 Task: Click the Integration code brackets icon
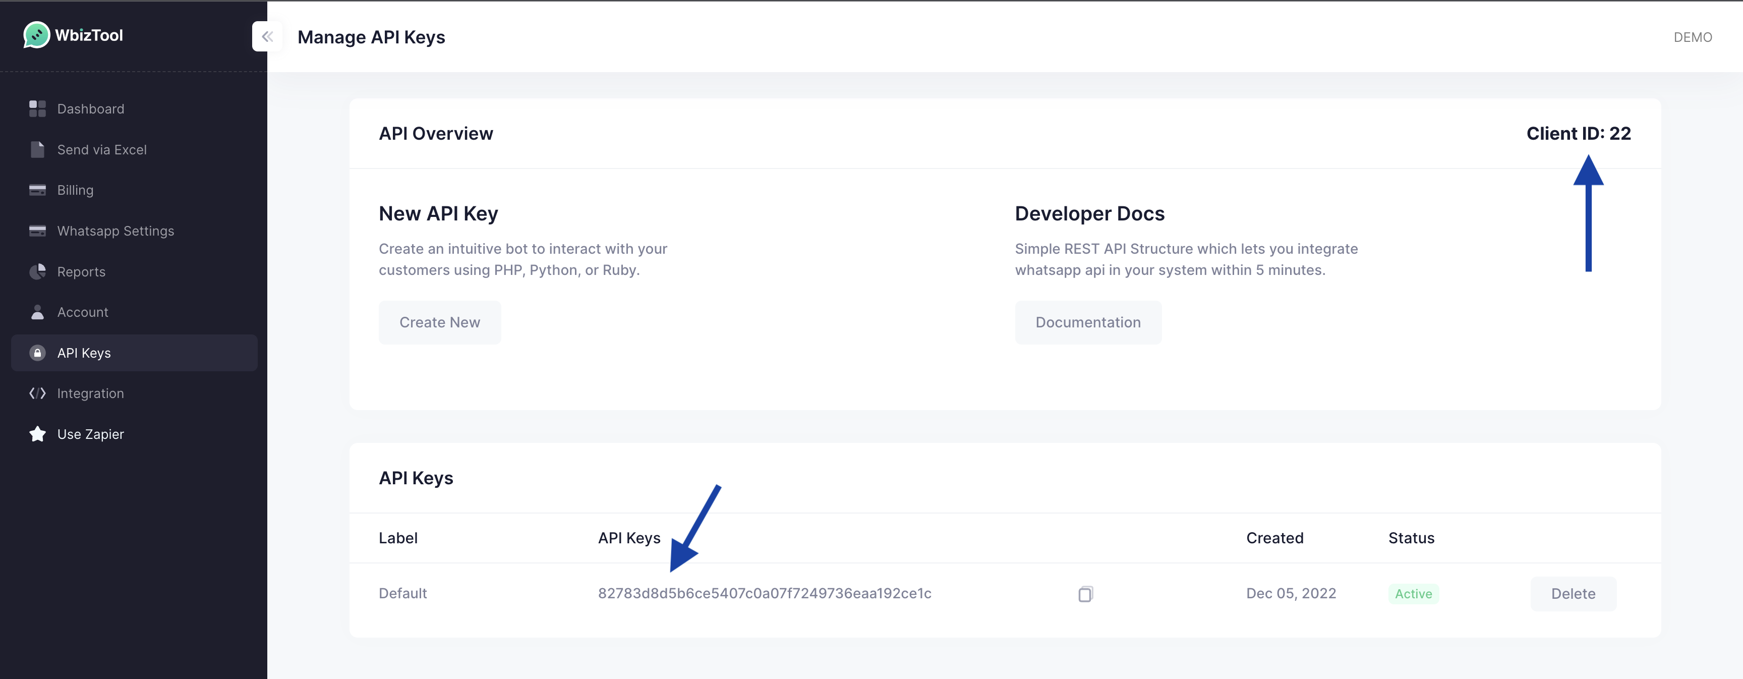click(x=37, y=393)
